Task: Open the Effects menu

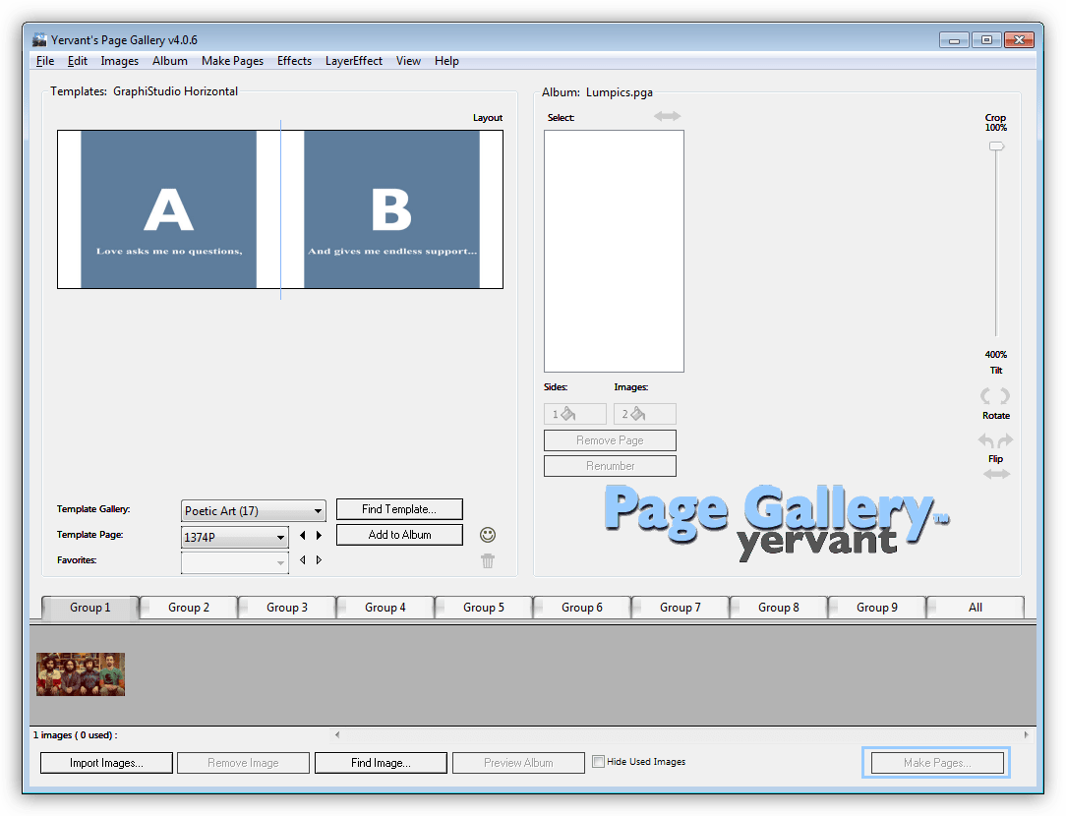Action: point(294,61)
